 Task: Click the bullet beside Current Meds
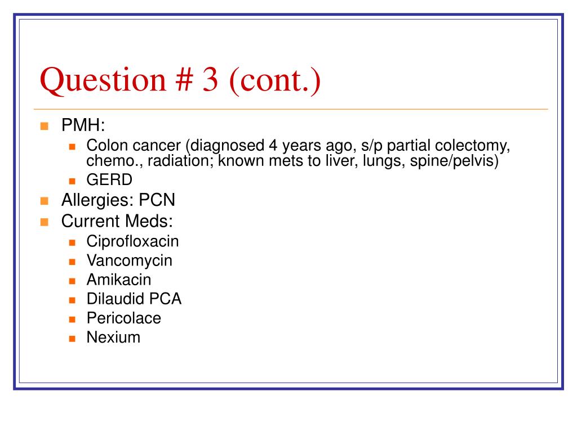(45, 222)
